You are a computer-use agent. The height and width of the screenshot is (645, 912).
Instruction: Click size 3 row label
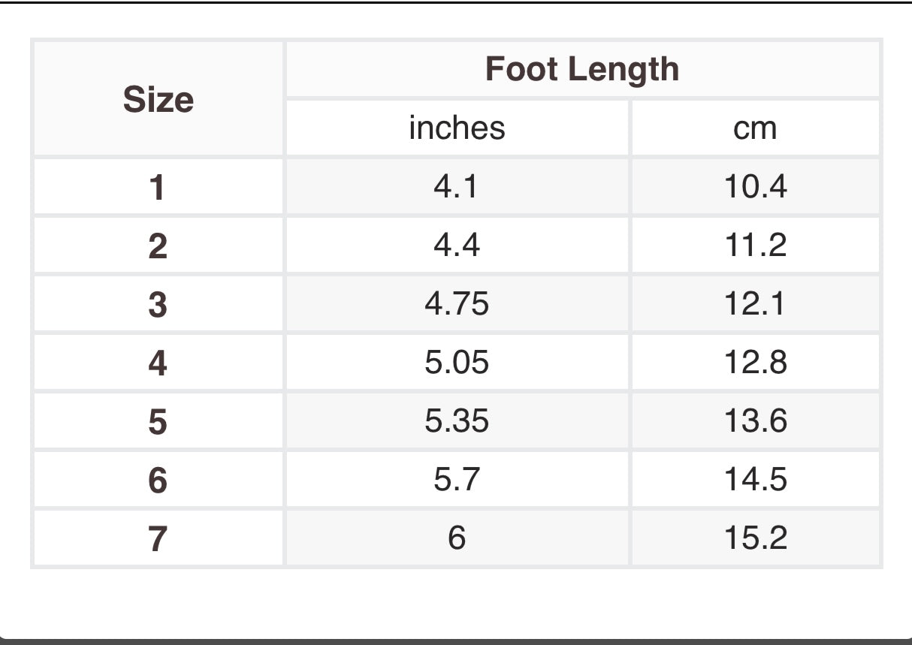159,303
